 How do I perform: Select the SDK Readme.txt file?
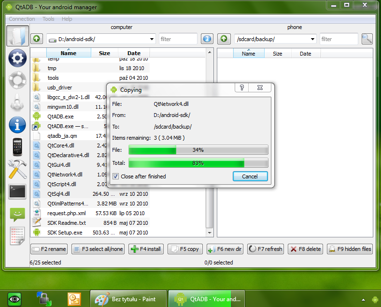[x=67, y=223]
